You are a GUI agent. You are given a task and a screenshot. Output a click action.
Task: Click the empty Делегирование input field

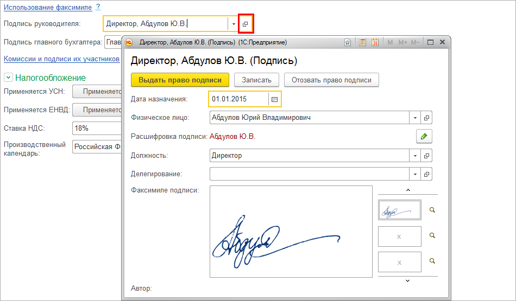(x=310, y=174)
